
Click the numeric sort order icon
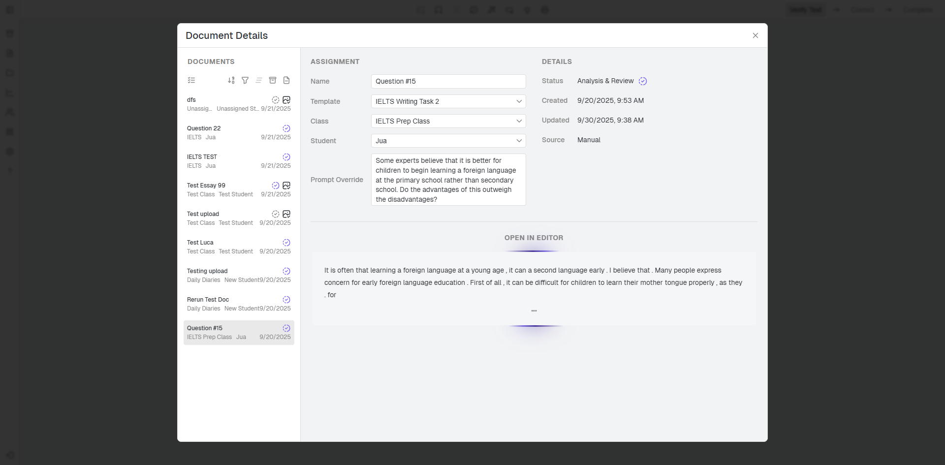click(x=231, y=80)
